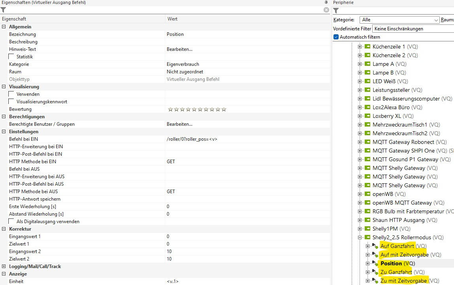This screenshot has width=454, height=285.
Task: Expand the Logging/Mail/Call/Track section
Action: 4,266
